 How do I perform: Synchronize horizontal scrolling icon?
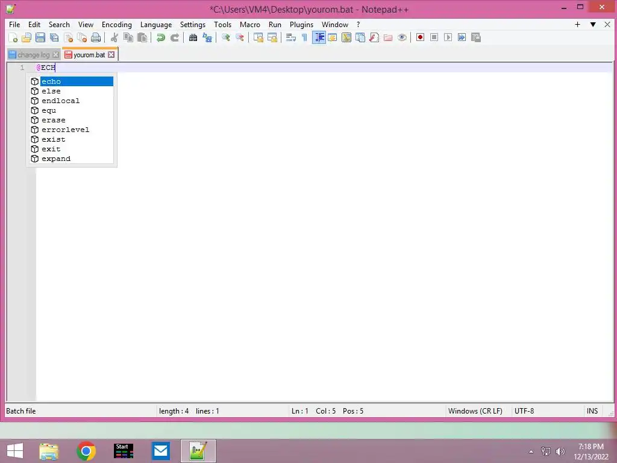pos(272,37)
